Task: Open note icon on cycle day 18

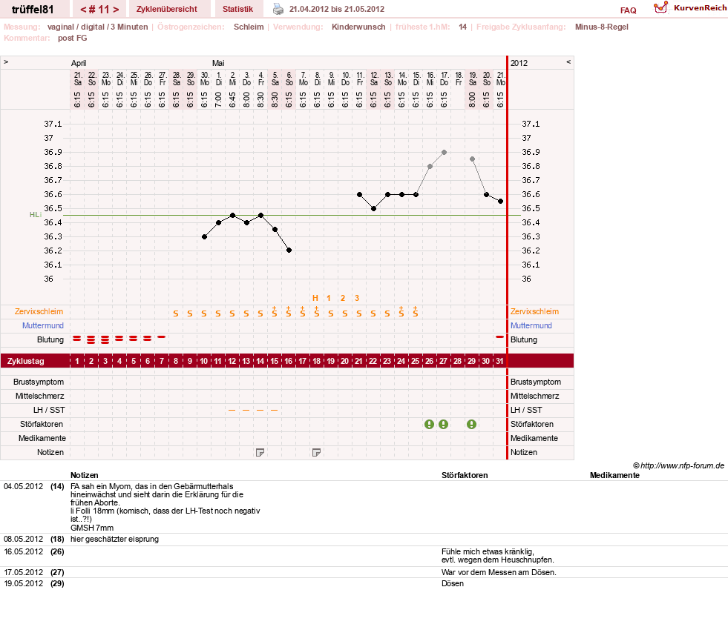Action: pyautogui.click(x=316, y=452)
